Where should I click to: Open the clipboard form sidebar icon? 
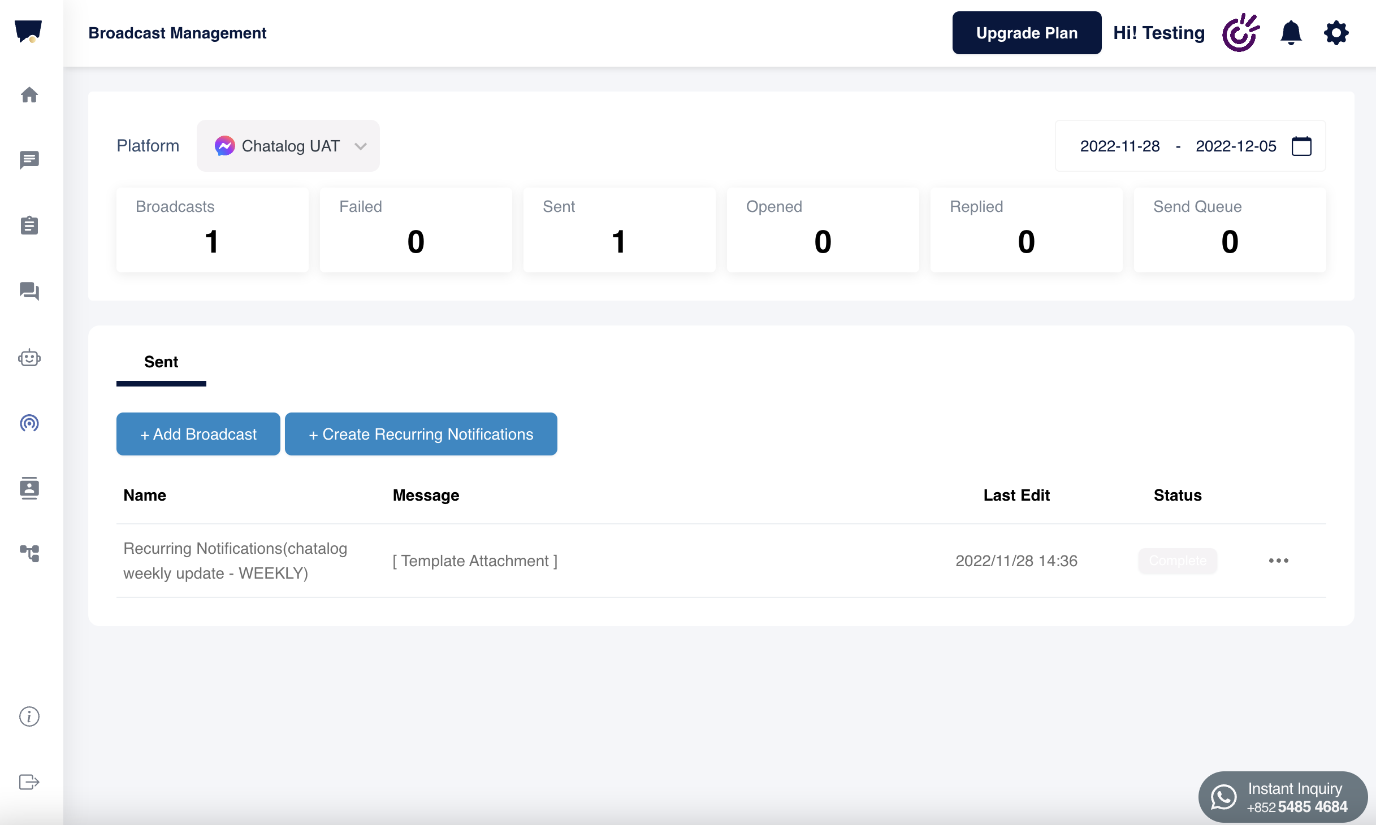click(x=29, y=225)
